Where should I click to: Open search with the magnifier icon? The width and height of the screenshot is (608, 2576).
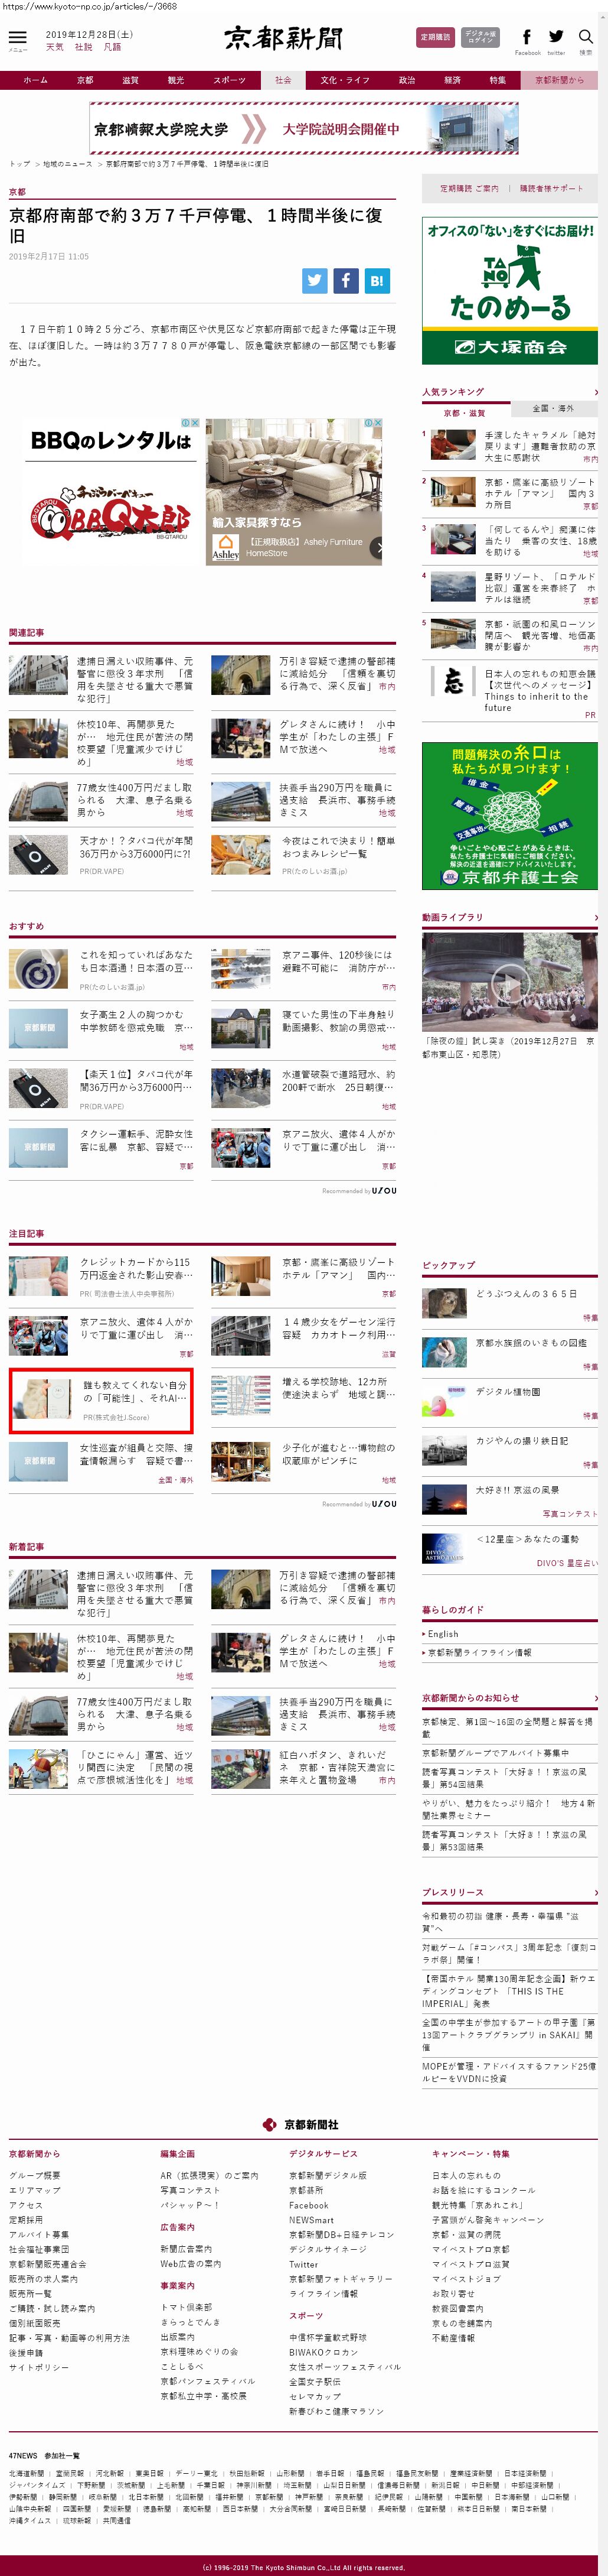click(x=586, y=37)
